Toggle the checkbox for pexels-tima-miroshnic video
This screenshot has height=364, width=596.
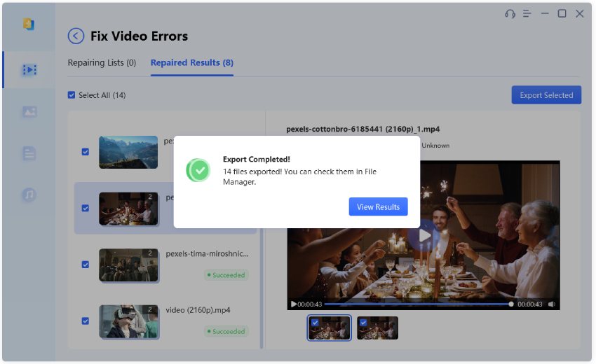coord(86,265)
